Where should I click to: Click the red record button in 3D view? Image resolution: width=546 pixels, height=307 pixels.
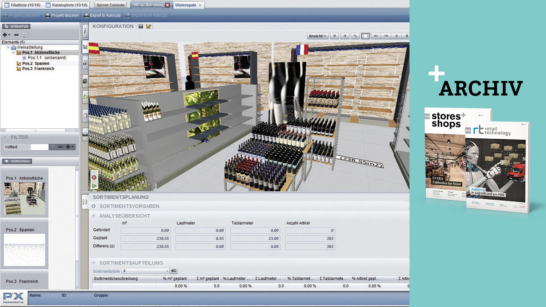tap(94, 177)
